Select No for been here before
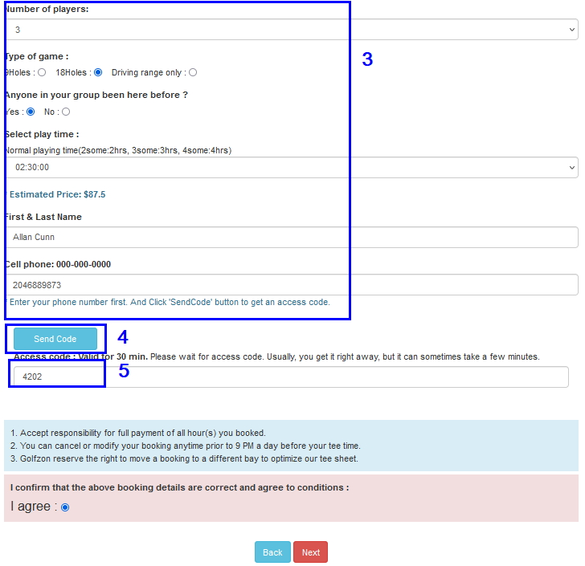This screenshot has width=585, height=566. [66, 112]
